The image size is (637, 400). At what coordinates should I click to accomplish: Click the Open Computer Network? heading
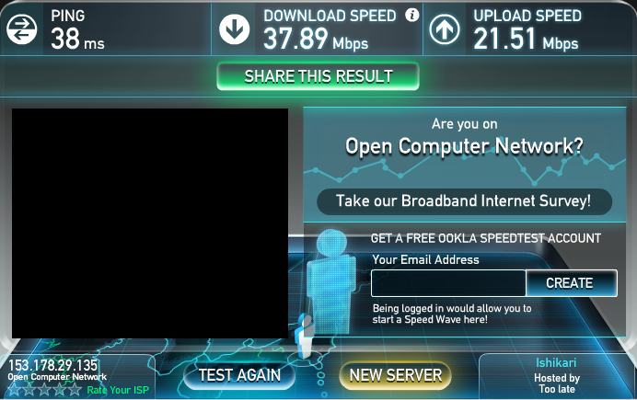[464, 146]
